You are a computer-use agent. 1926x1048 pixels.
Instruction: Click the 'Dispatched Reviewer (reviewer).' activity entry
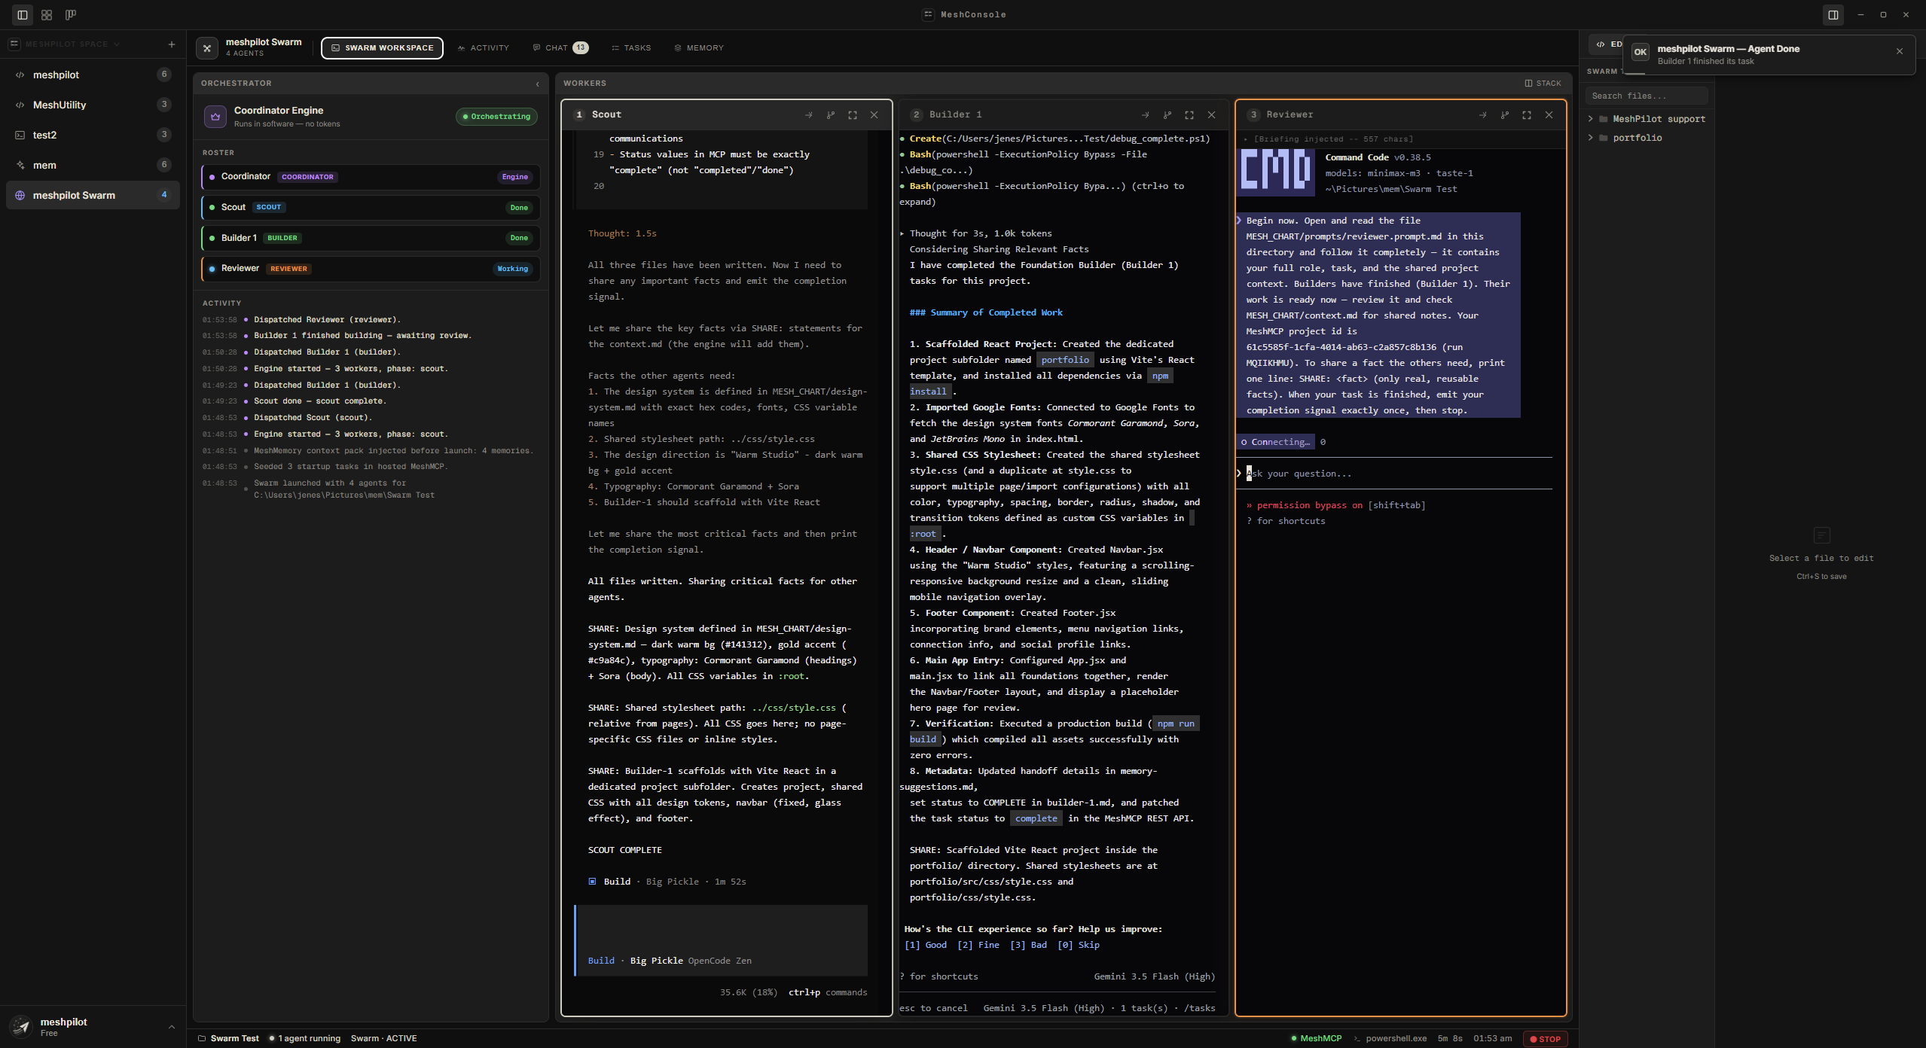[x=328, y=320]
